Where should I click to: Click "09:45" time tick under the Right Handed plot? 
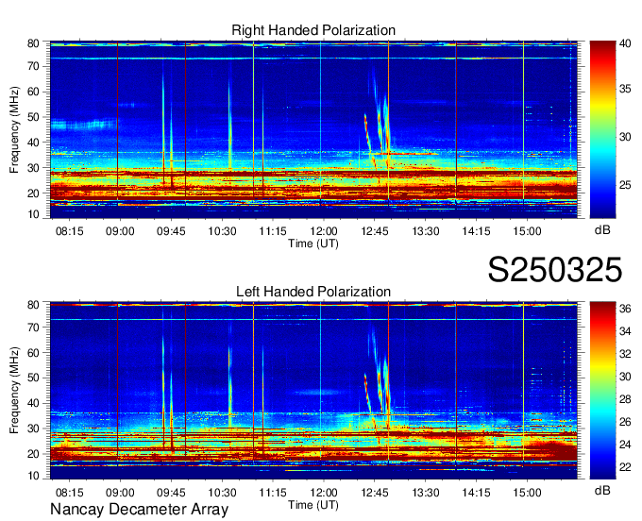click(x=171, y=231)
